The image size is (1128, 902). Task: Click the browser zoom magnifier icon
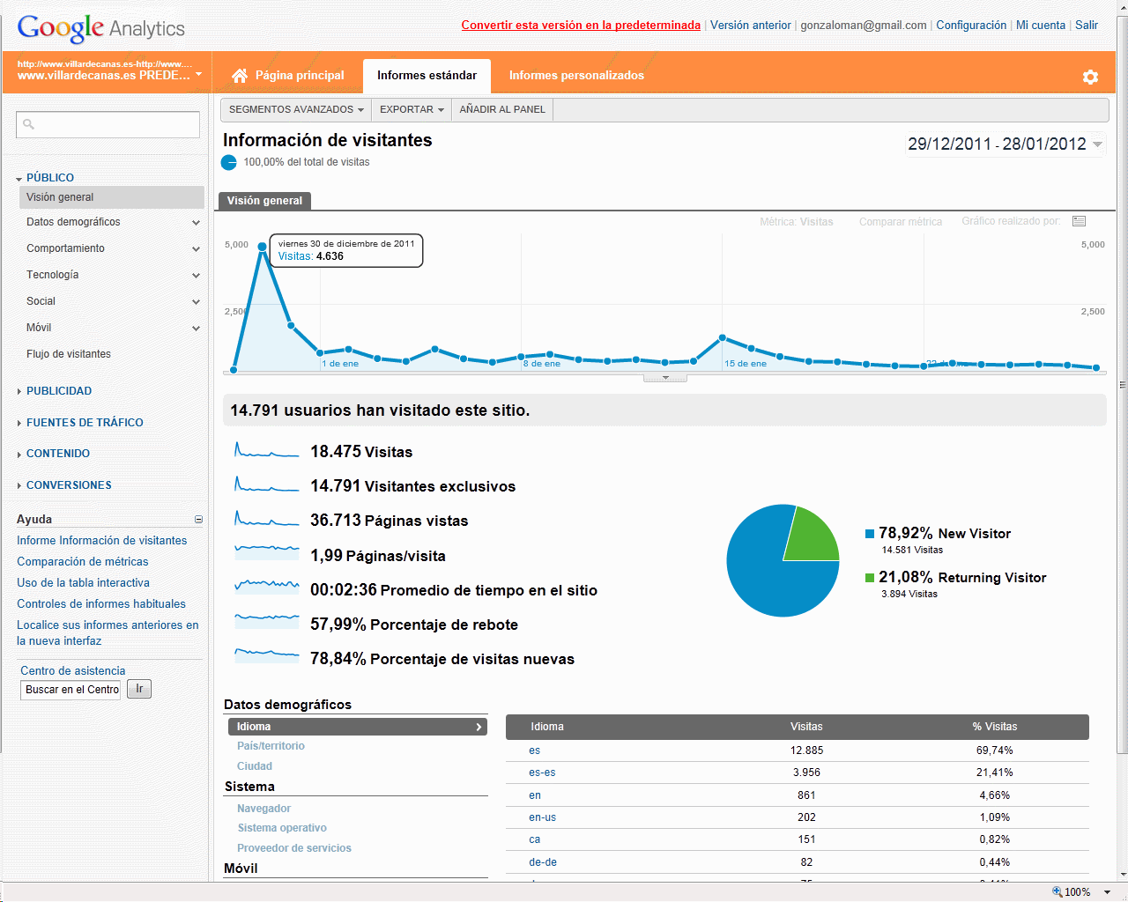(x=1057, y=892)
